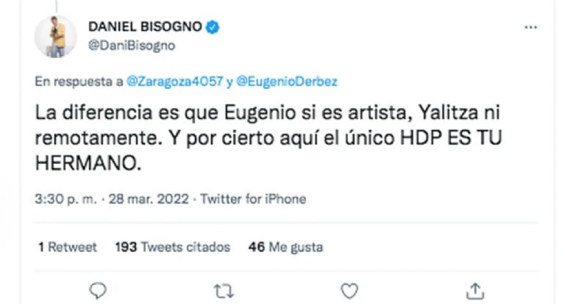Click the retweet arrows icon
565x304 pixels.
point(224,291)
